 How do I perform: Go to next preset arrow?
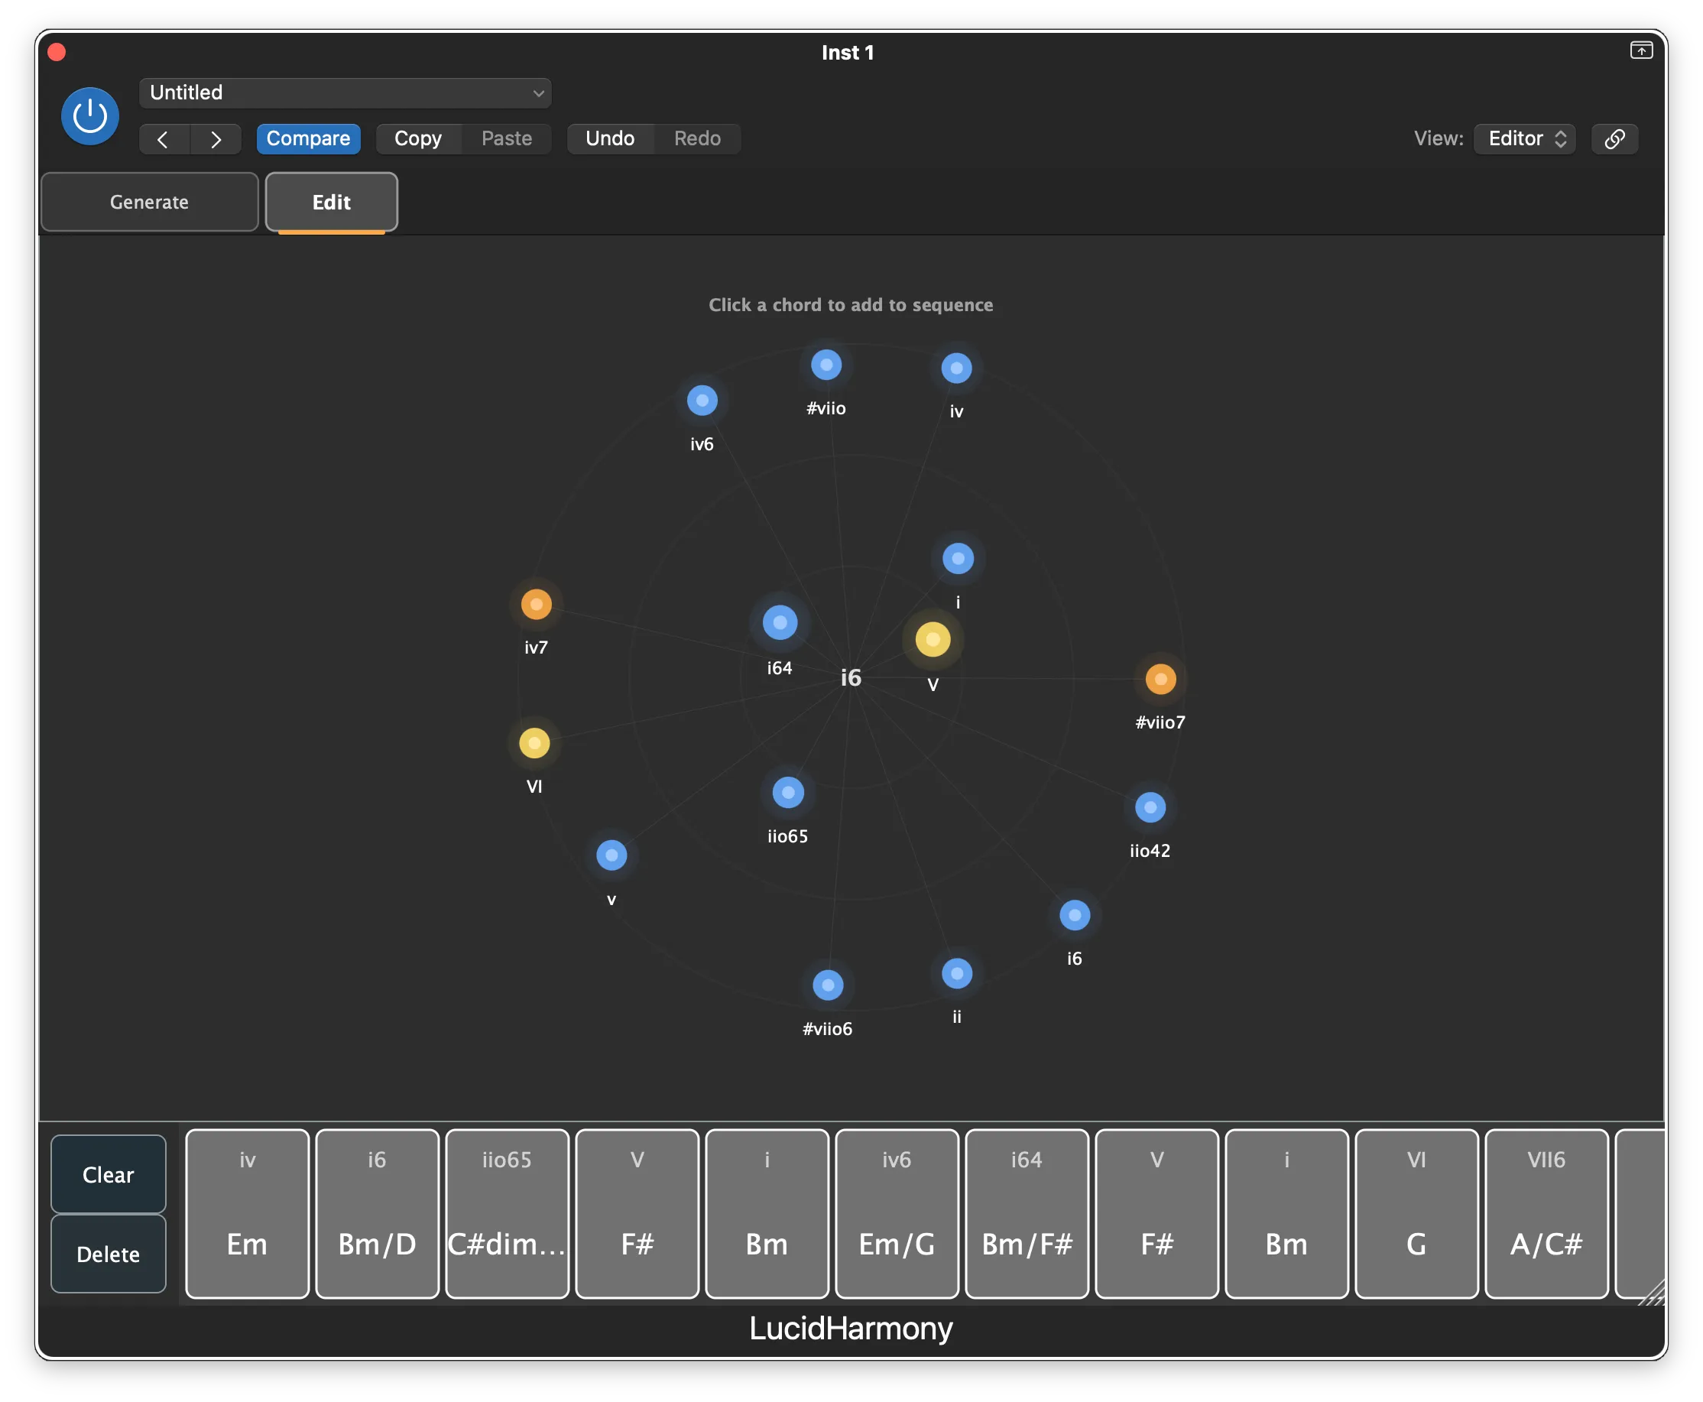point(216,139)
